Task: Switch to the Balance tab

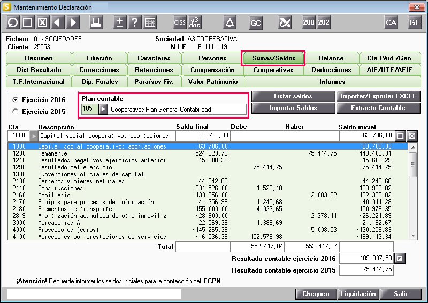Action: pyautogui.click(x=331, y=58)
